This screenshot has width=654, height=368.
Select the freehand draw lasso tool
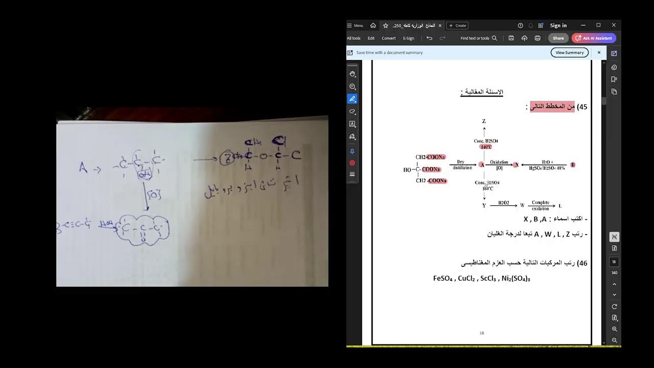point(352,111)
